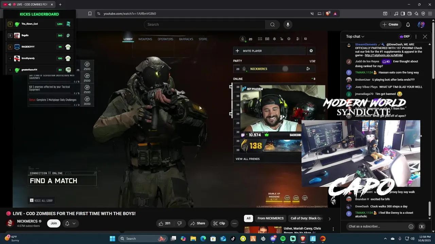Mute the tab via speaker icon
This screenshot has height=244, width=435.
click(x=10, y=4)
